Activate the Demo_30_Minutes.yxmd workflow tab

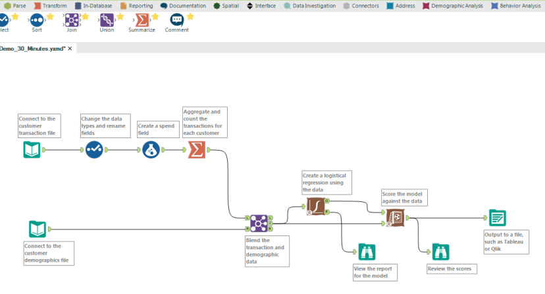[32, 49]
